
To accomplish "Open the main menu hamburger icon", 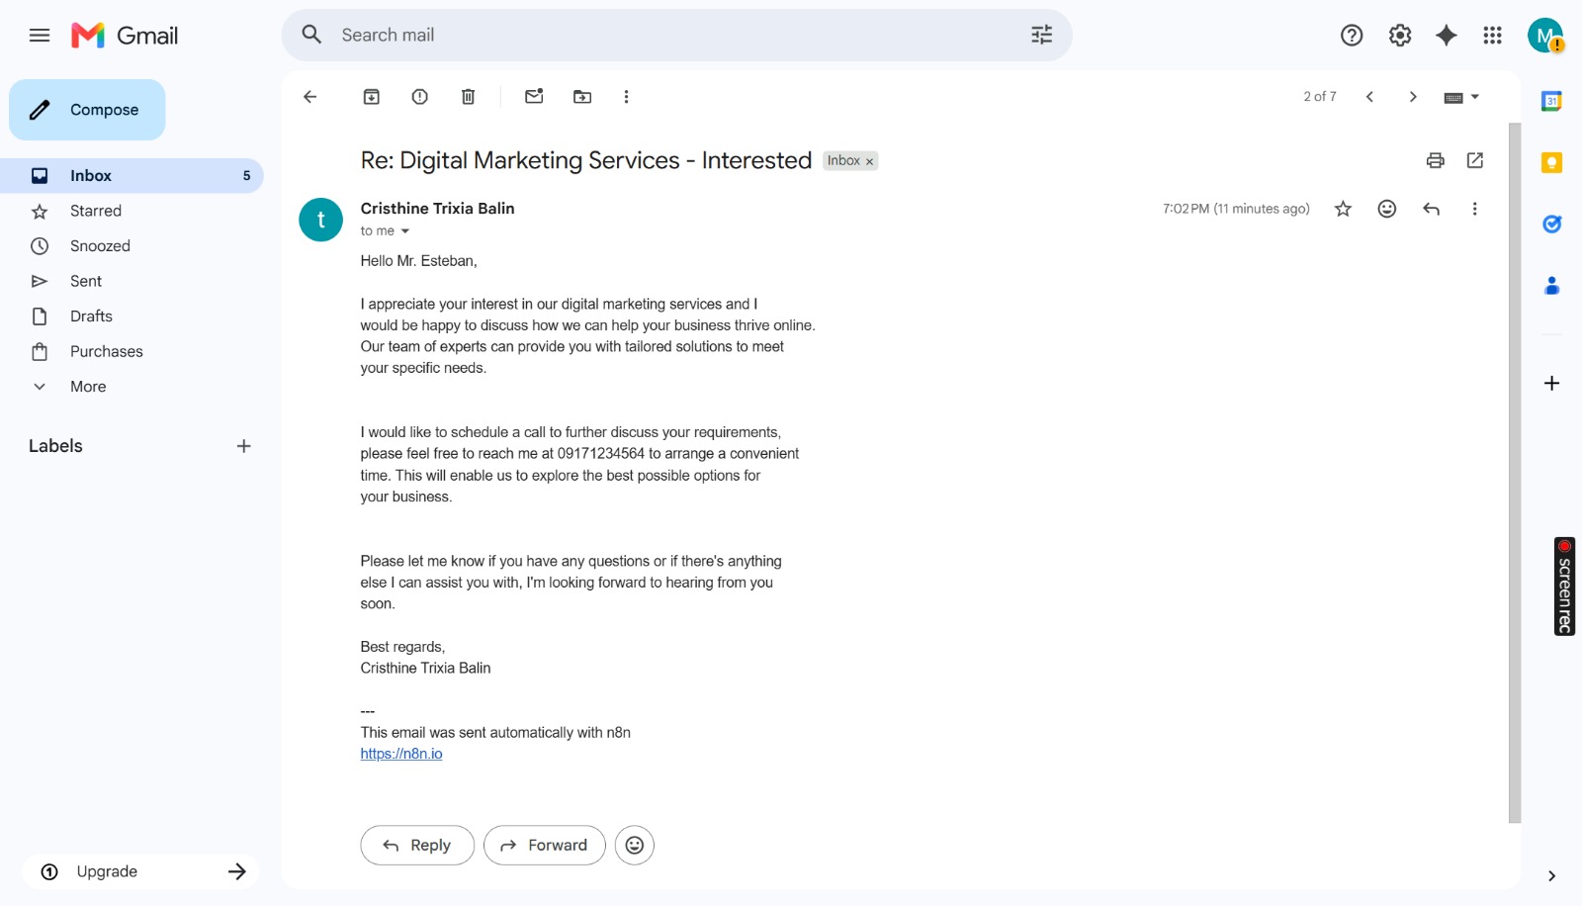I will click(x=40, y=36).
